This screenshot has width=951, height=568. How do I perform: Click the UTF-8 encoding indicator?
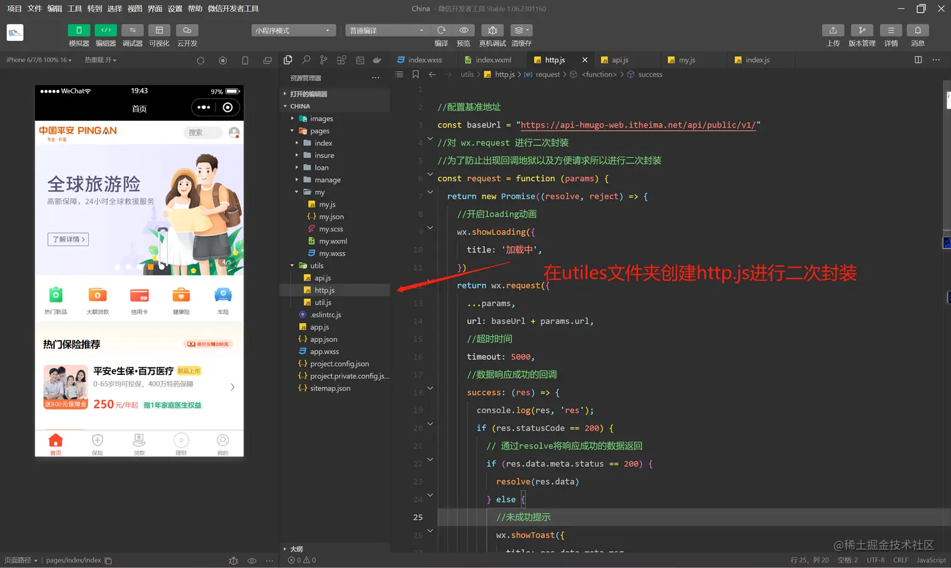point(876,560)
